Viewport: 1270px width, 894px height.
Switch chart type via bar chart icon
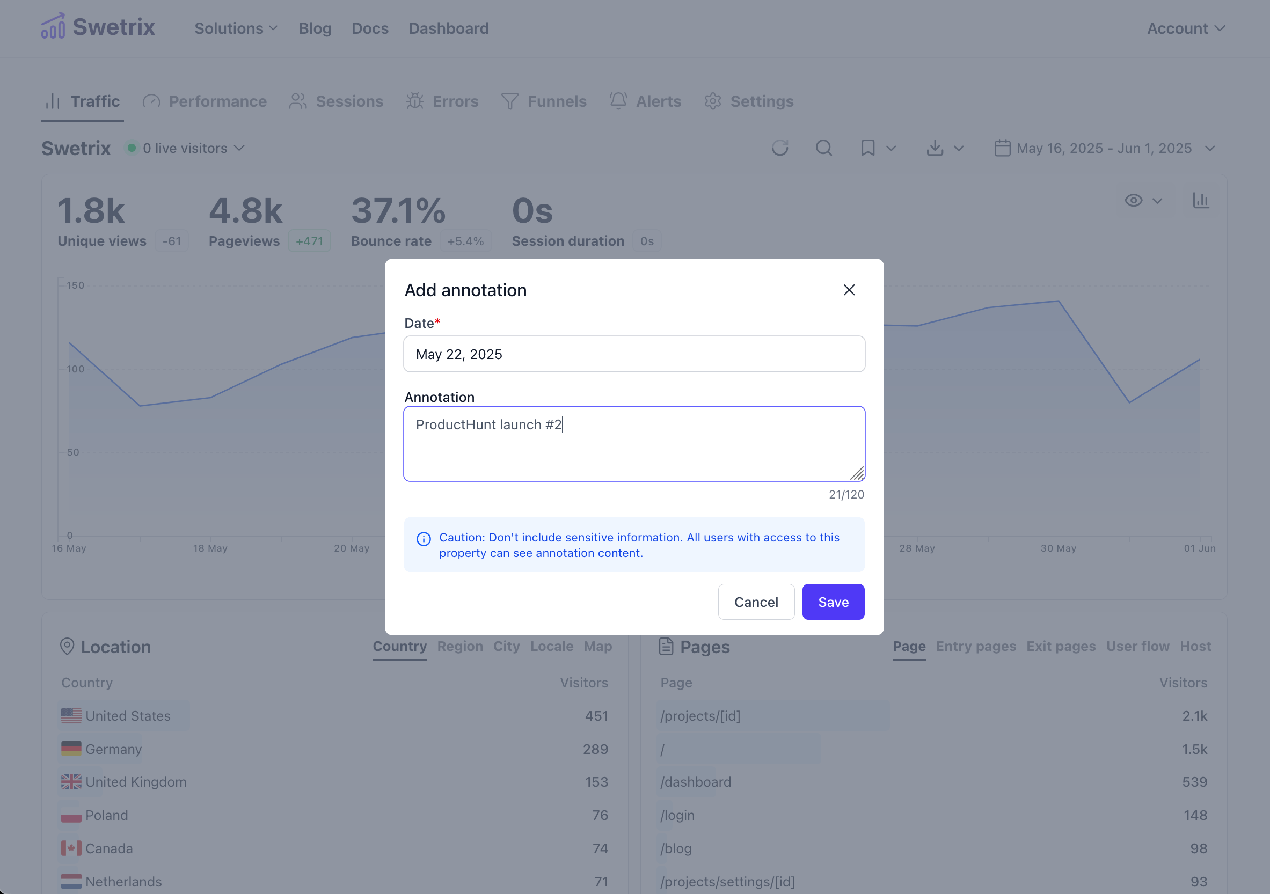click(1201, 201)
